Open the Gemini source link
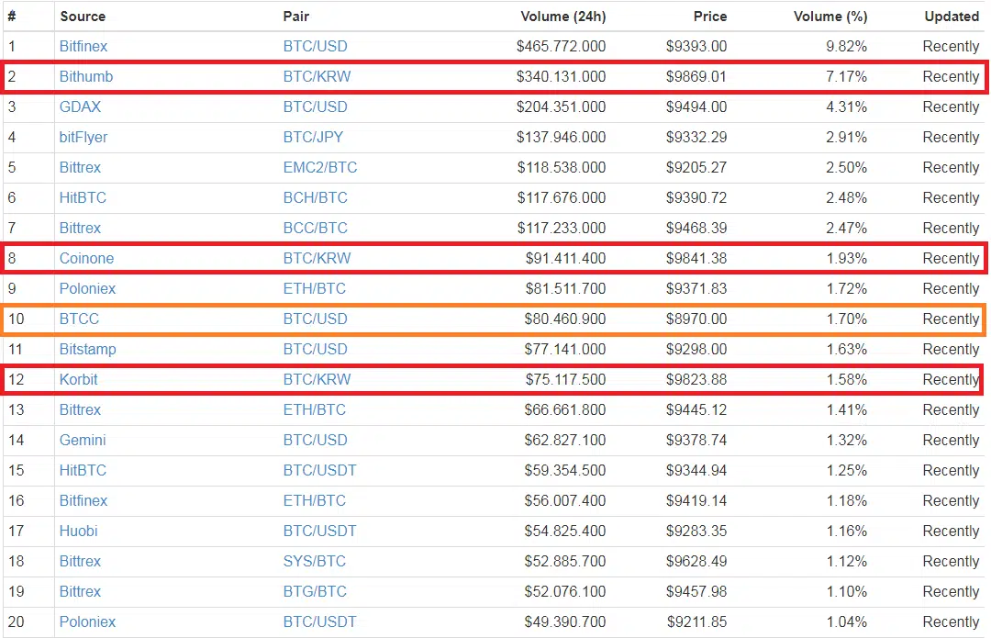 pos(83,440)
